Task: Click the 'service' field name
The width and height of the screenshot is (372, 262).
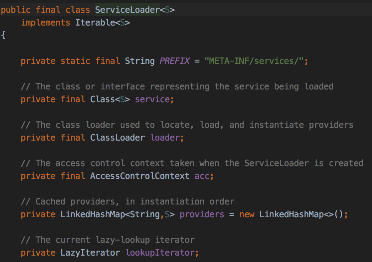Action: pos(152,99)
